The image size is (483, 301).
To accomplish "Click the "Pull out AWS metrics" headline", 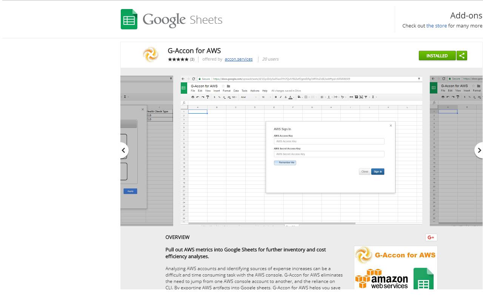I will (246, 253).
